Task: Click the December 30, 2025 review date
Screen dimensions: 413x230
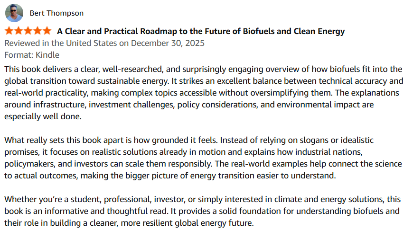Action: pyautogui.click(x=168, y=43)
